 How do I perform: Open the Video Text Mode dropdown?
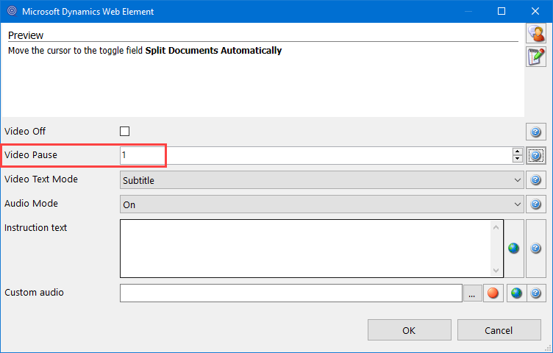(x=321, y=180)
